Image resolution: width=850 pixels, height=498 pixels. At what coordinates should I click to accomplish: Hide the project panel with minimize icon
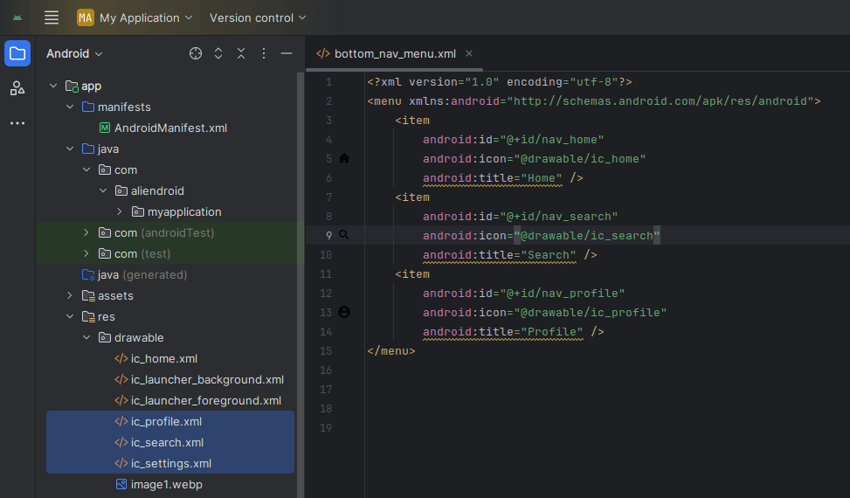point(287,53)
